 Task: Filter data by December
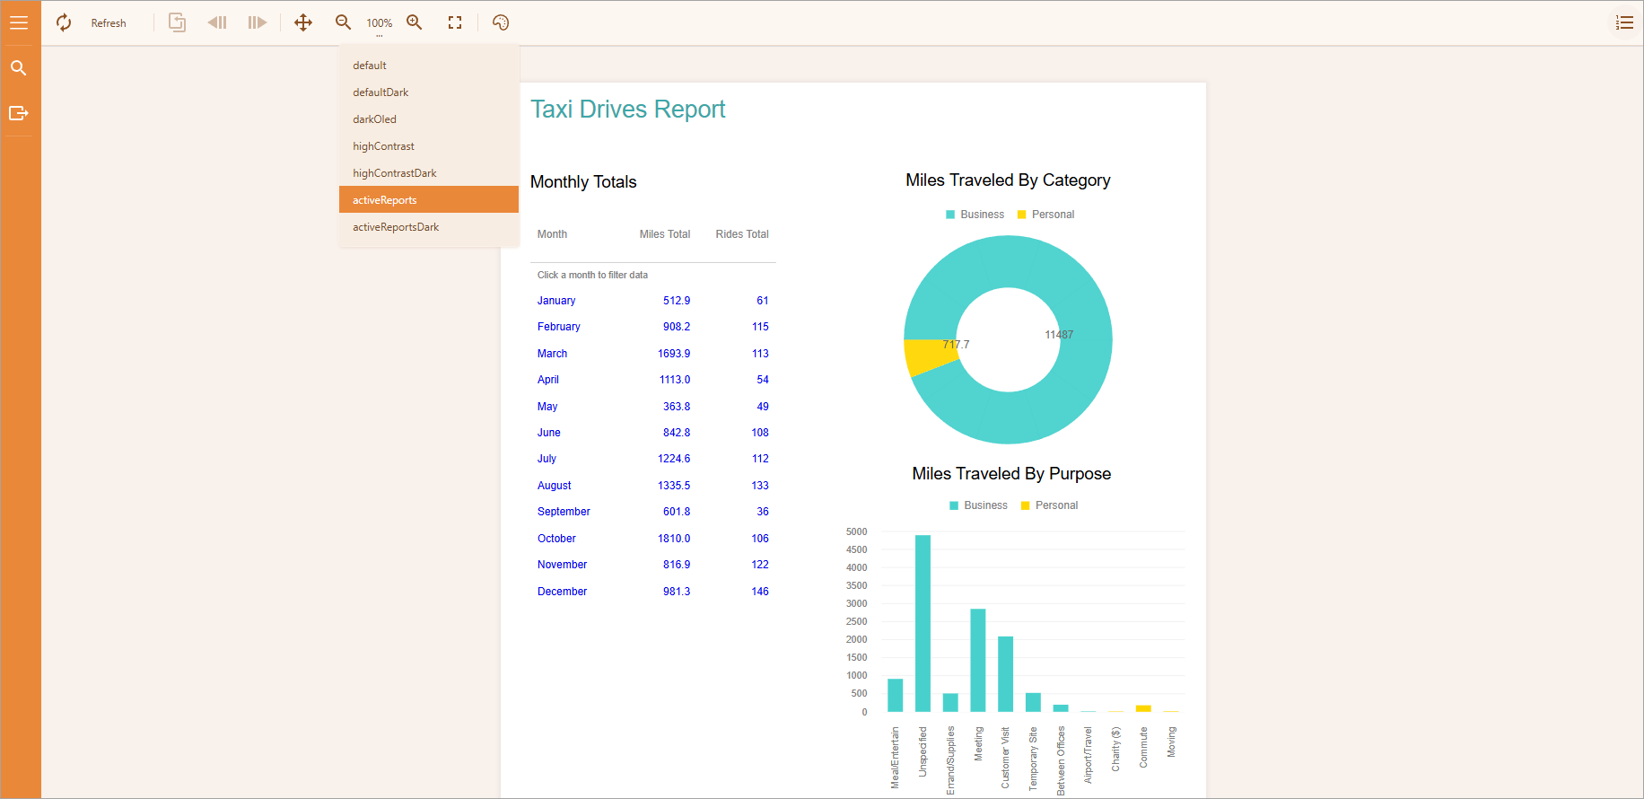(x=562, y=592)
